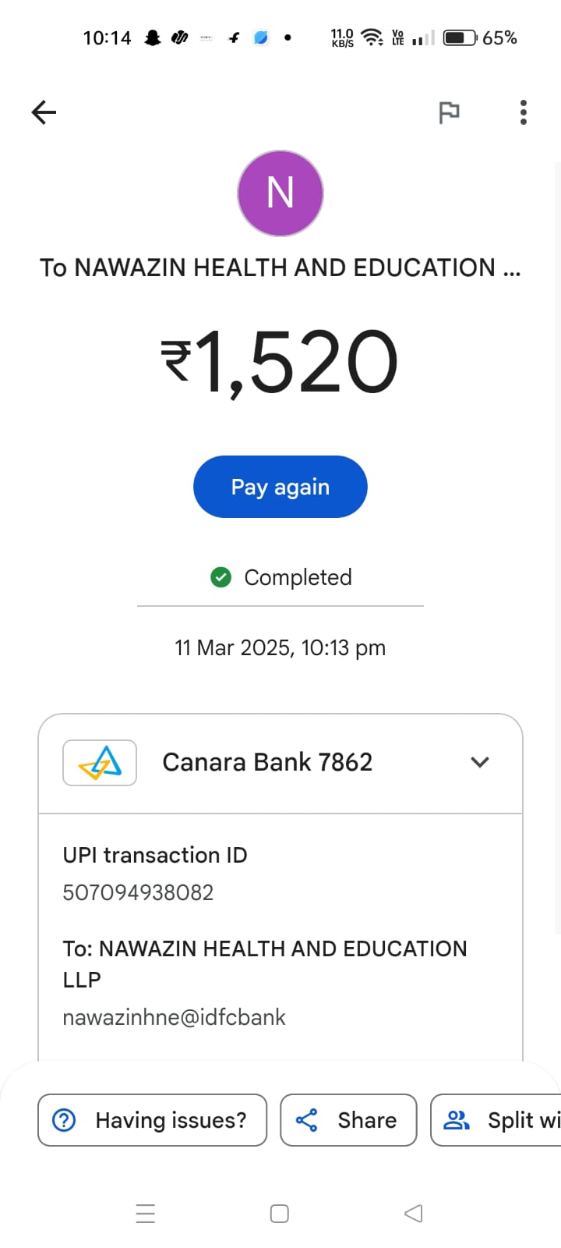
Task: Tap the nawazinhne@idfcbank UPI address
Action: (174, 1017)
